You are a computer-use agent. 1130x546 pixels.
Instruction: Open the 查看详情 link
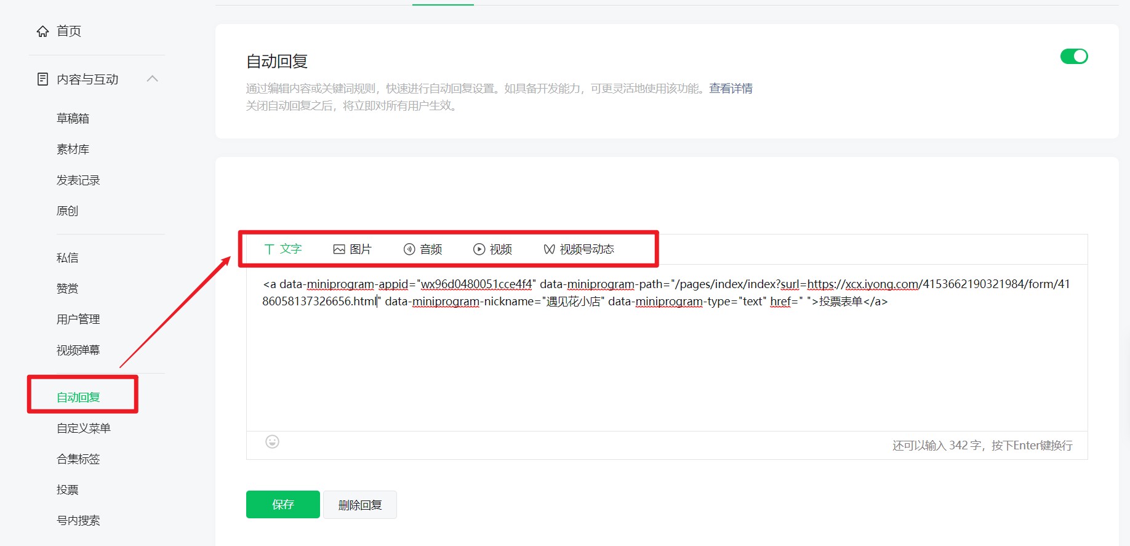point(731,88)
